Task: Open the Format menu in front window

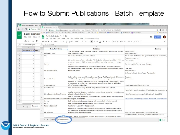Action: click(63, 38)
